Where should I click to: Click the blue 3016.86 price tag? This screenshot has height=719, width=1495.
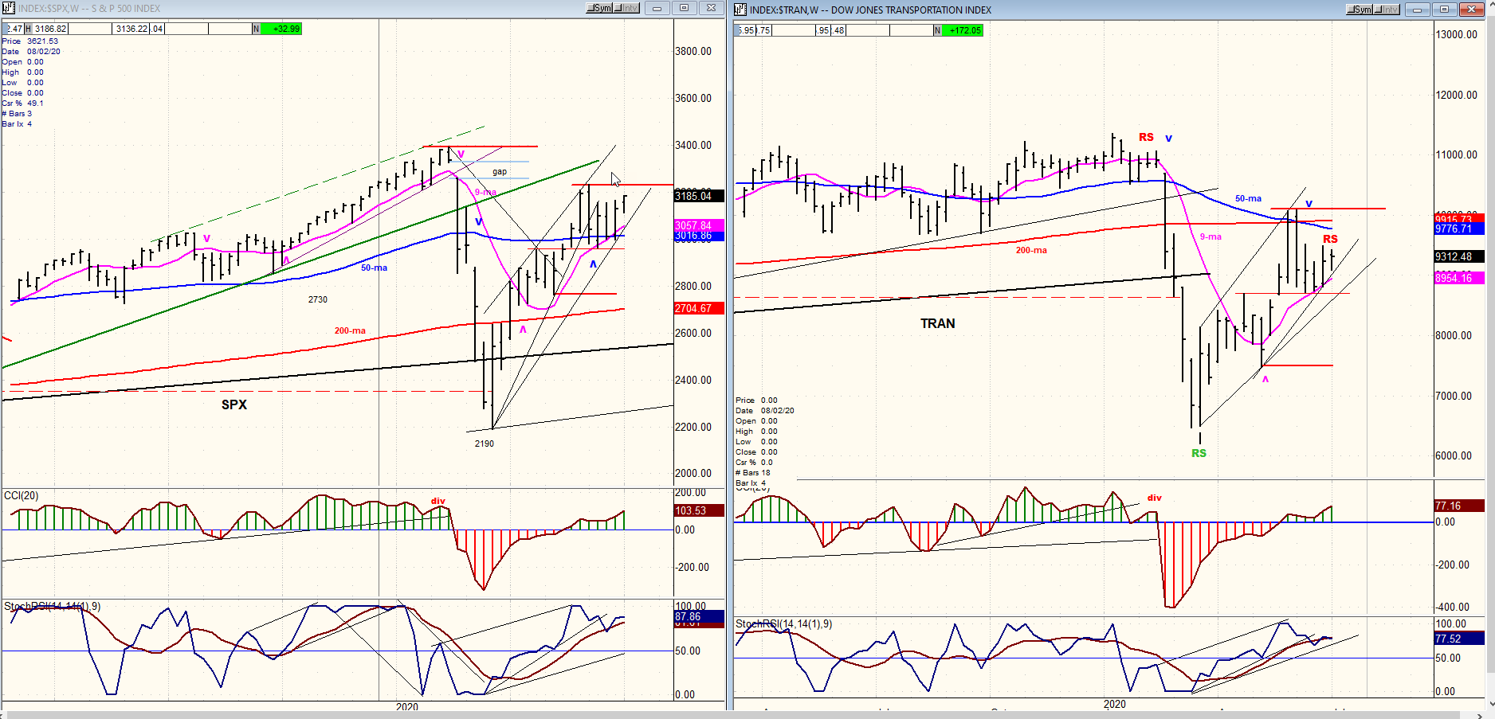[699, 236]
